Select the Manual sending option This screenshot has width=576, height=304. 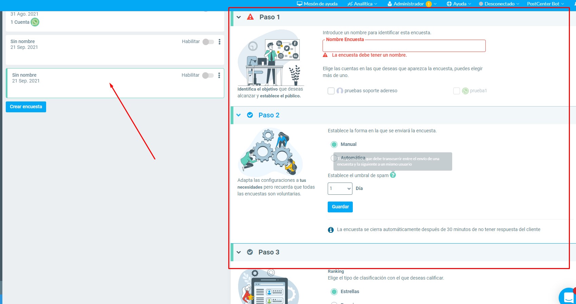point(334,145)
